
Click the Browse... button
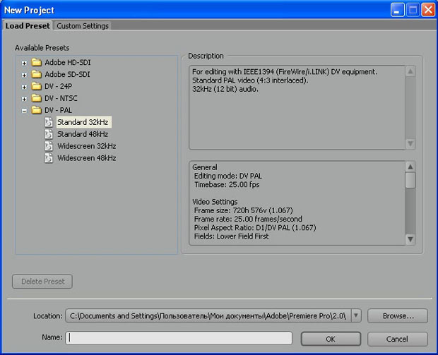pyautogui.click(x=398, y=316)
